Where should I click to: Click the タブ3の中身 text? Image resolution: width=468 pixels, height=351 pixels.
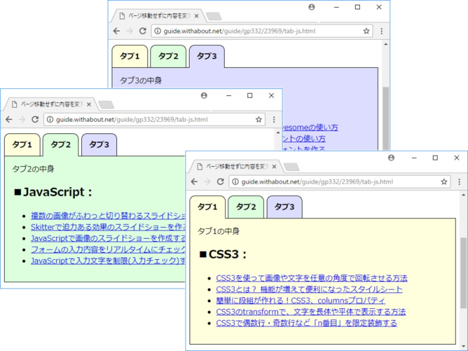pos(141,81)
